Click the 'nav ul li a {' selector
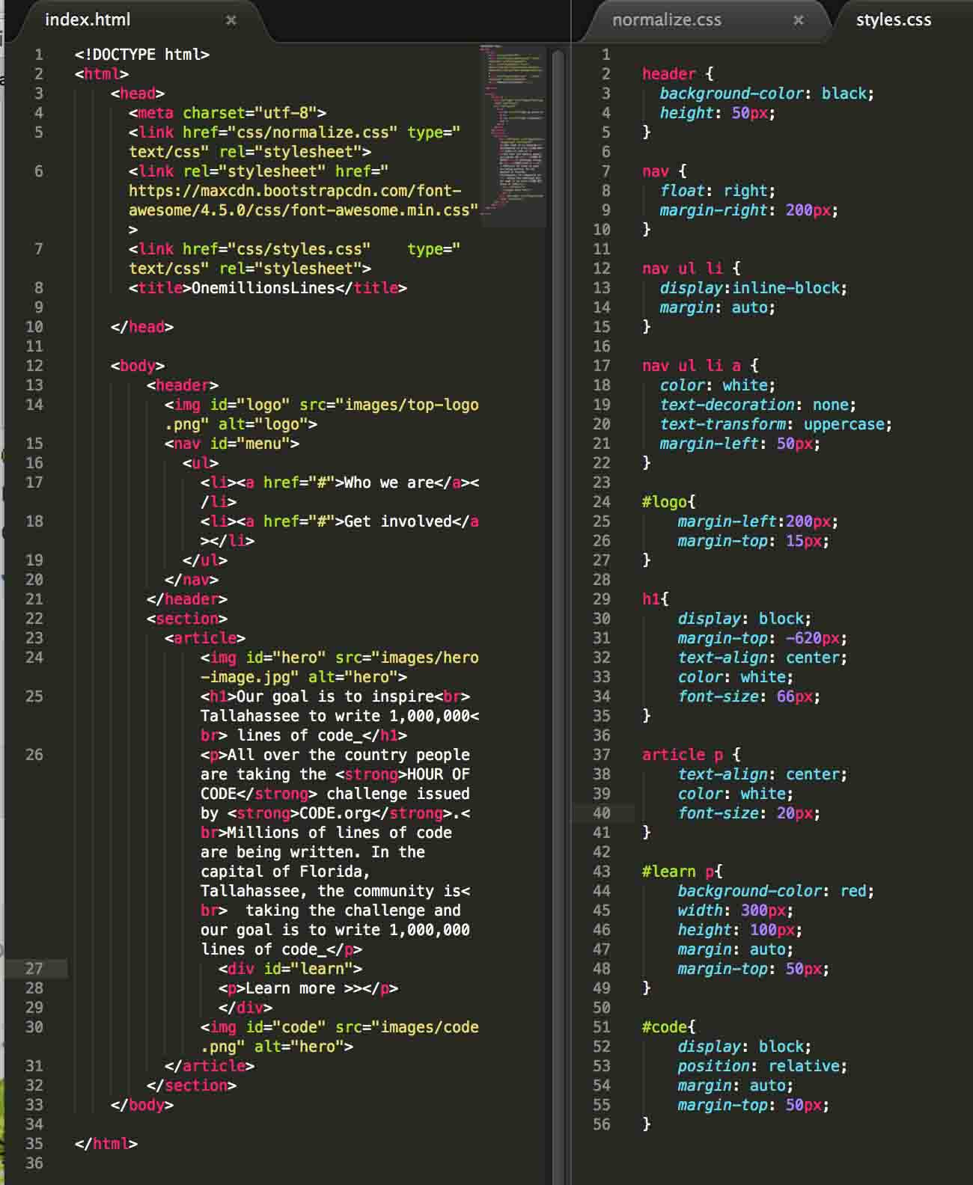The height and width of the screenshot is (1185, 973). (701, 366)
